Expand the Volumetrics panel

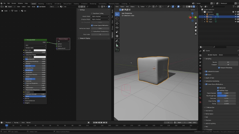point(209,111)
